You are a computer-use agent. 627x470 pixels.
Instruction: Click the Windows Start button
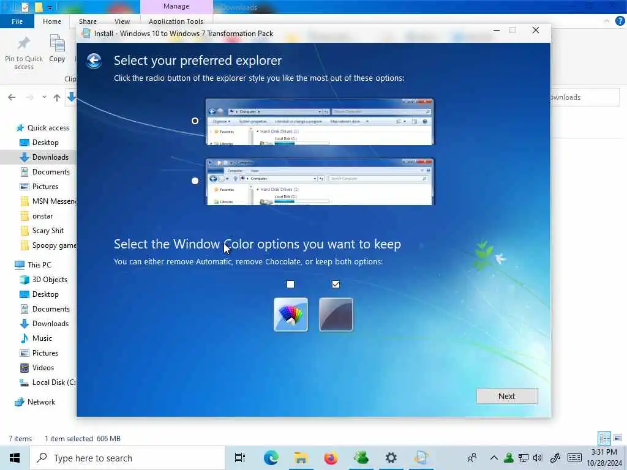[15, 458]
